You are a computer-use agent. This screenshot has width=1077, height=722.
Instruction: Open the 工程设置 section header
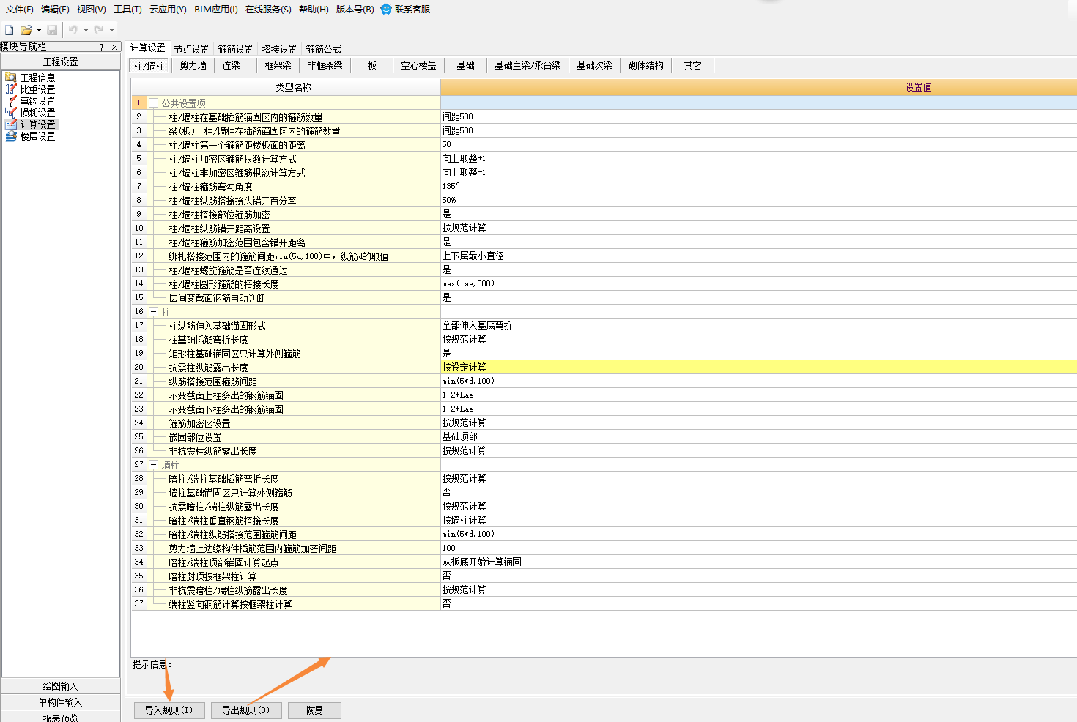click(60, 62)
